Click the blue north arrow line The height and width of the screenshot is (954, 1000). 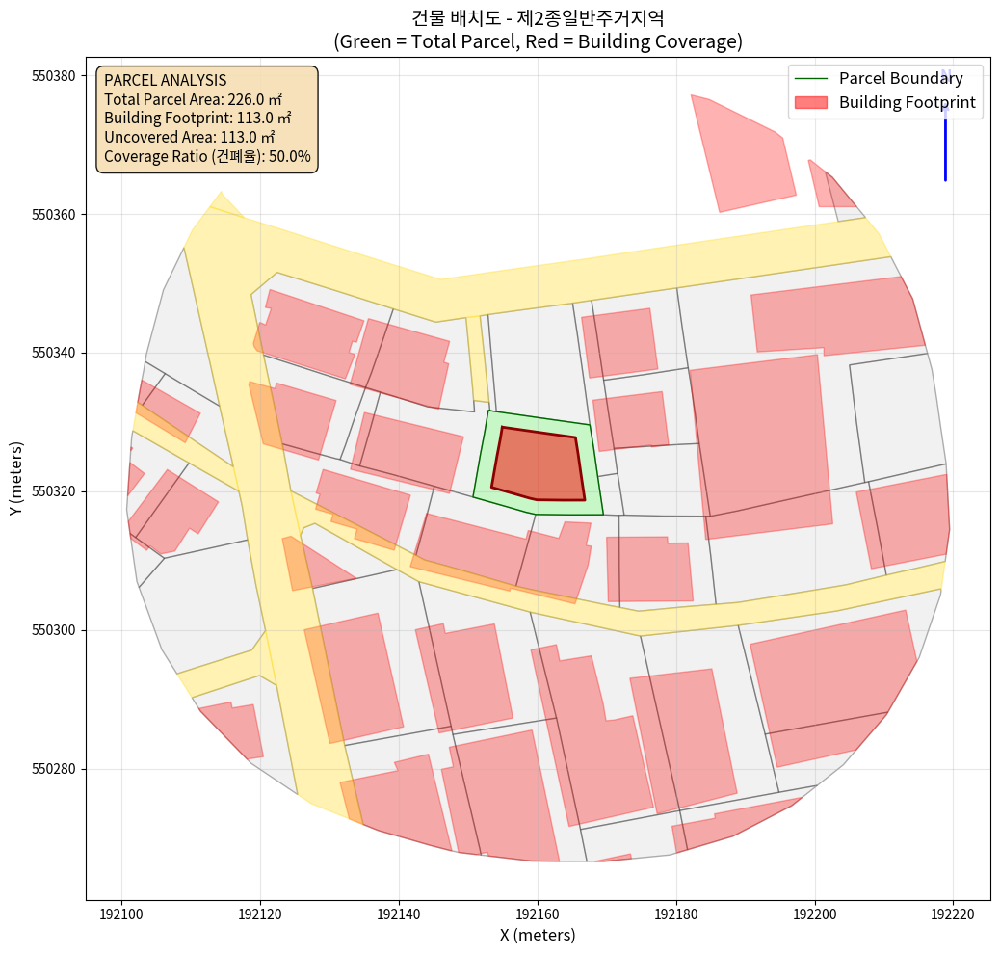click(x=945, y=145)
